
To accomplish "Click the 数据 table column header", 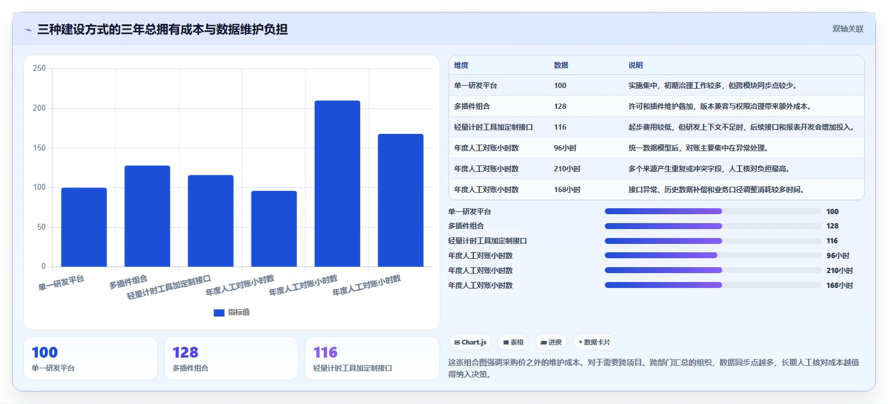I will [x=561, y=65].
